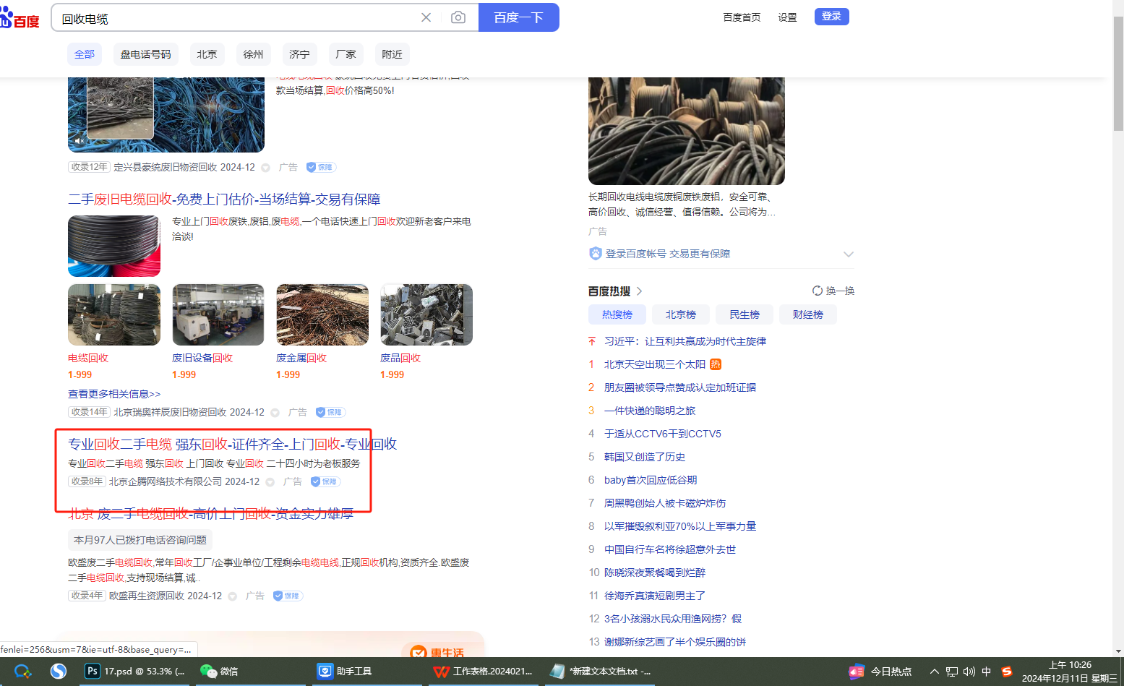Switch to 民生榜 tab
The height and width of the screenshot is (686, 1124).
tap(744, 314)
